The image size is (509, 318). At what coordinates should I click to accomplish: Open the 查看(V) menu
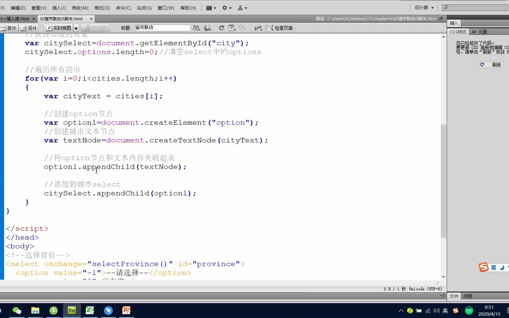(39, 8)
